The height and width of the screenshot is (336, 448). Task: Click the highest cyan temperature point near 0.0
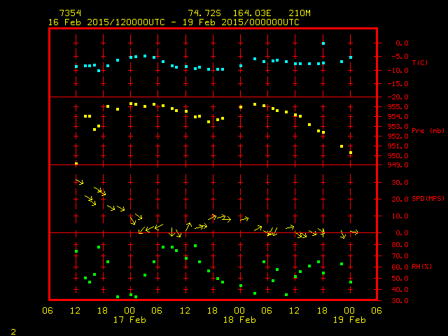(x=323, y=43)
